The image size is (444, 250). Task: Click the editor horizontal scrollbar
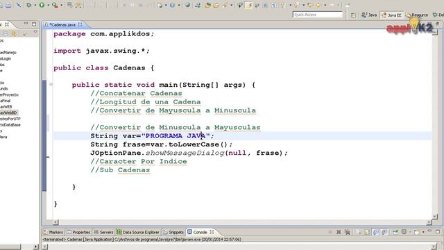243,222
